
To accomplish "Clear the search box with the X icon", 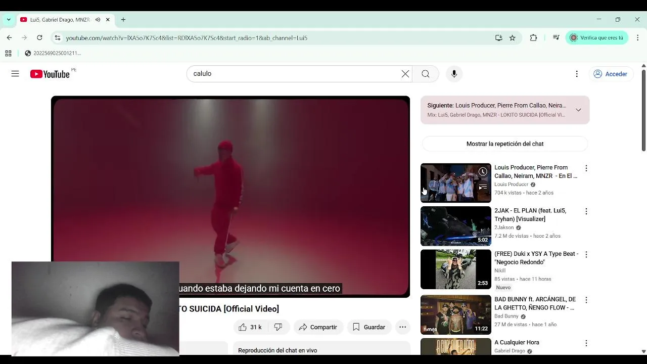I will pos(405,74).
